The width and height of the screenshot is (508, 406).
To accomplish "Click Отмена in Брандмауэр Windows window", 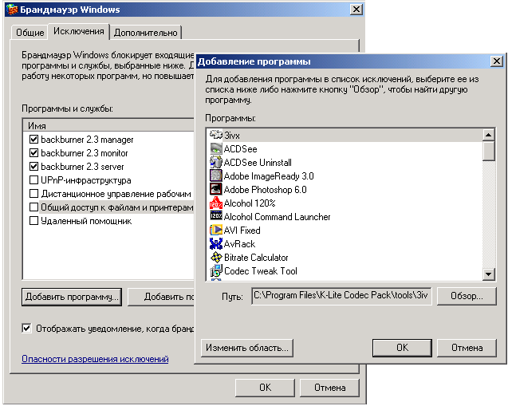I will (x=330, y=388).
